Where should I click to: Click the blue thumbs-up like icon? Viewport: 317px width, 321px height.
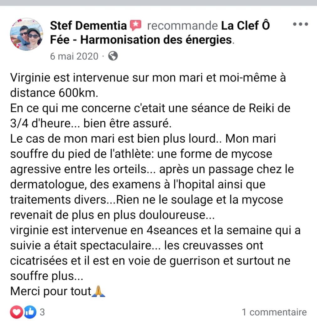point(30,312)
